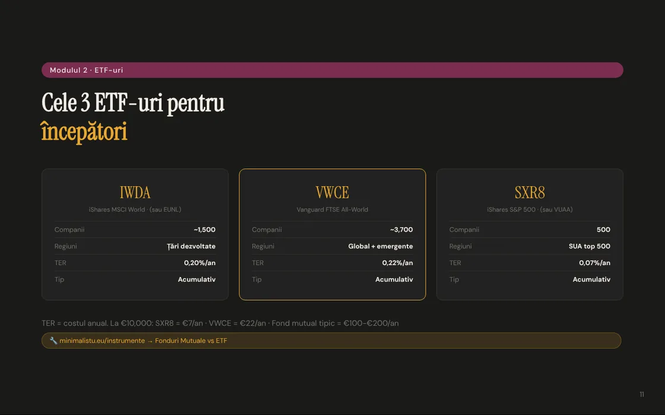Click the ~1,500 companies value
Screen dimensions: 665x415
[x=204, y=229]
